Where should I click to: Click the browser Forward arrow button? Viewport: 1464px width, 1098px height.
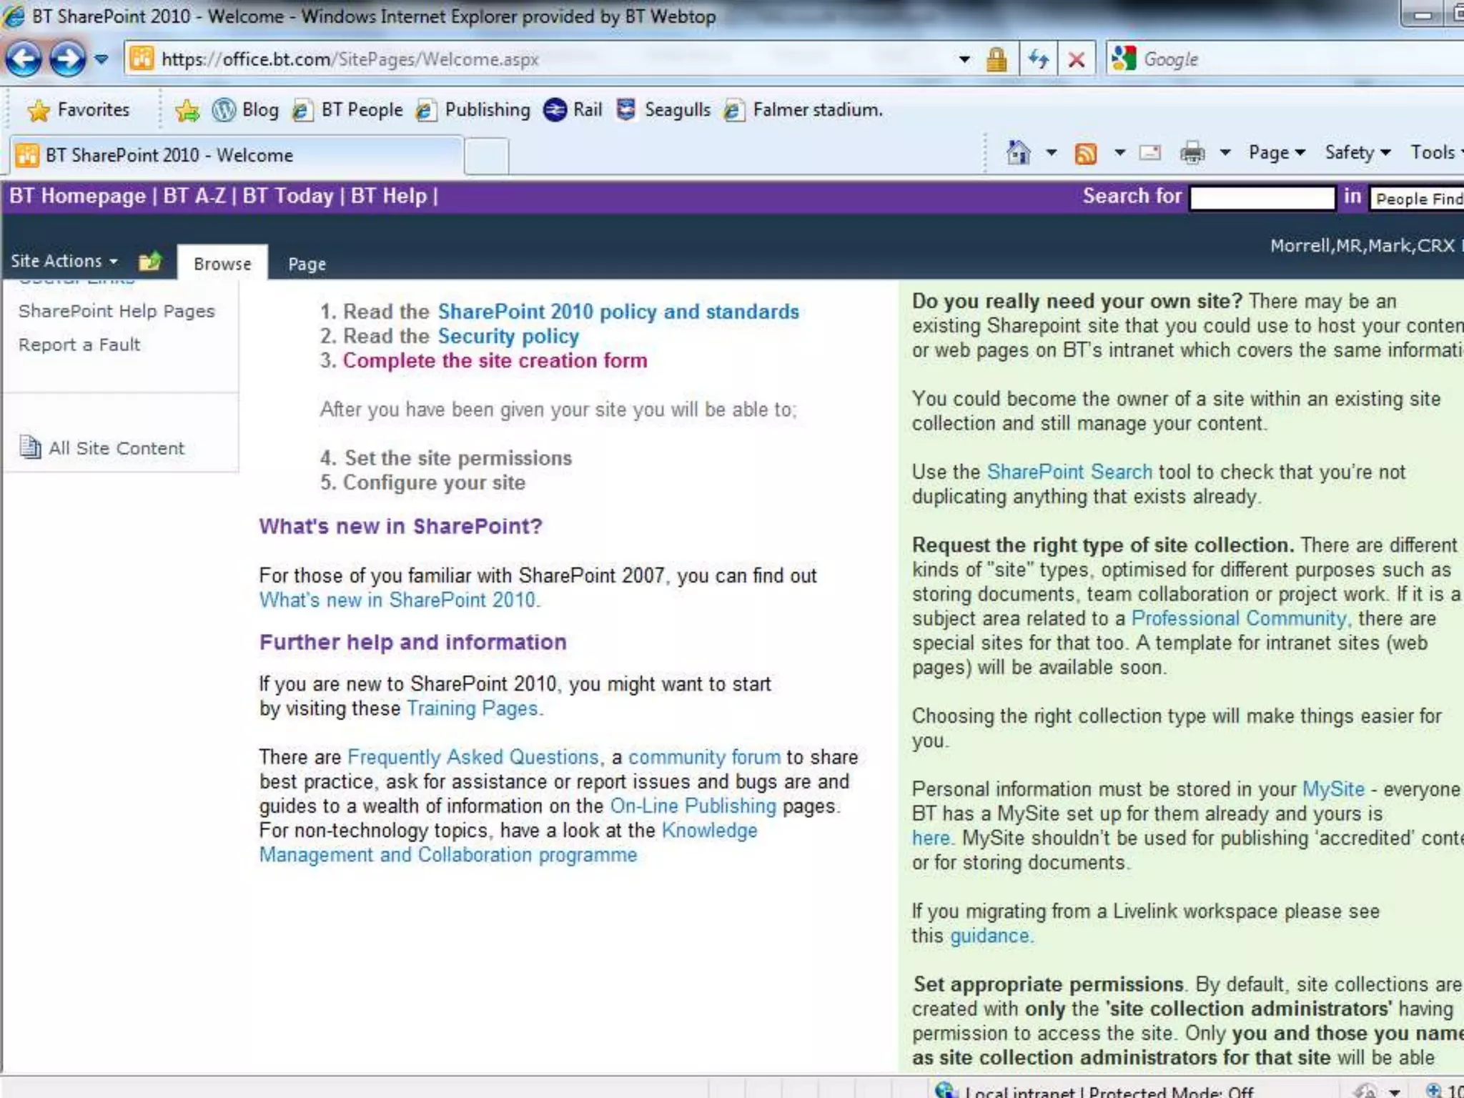68,59
